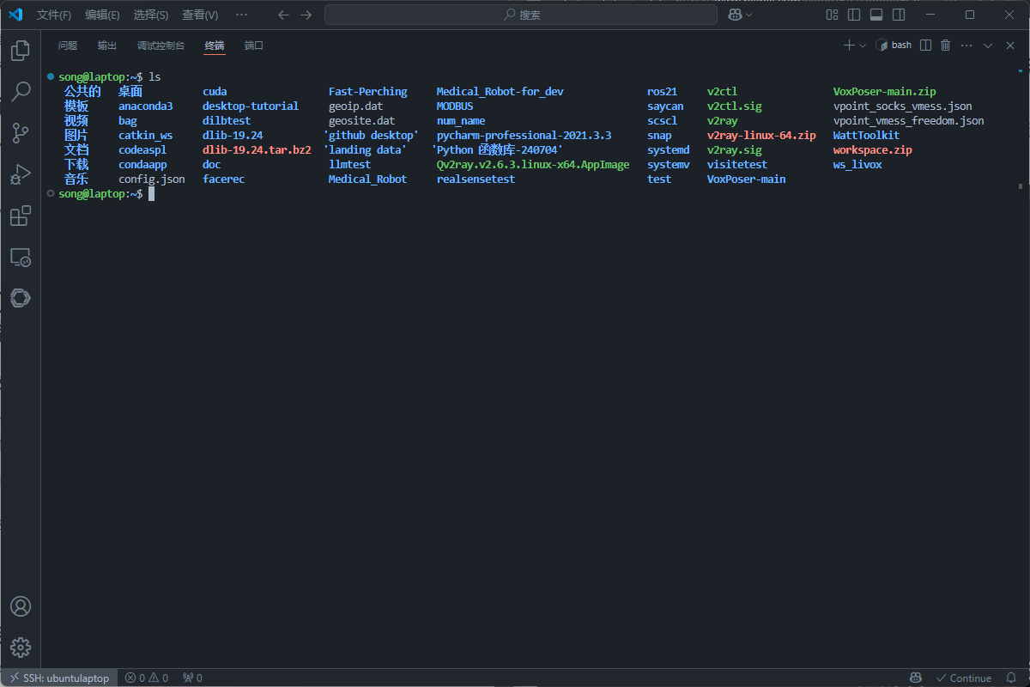Click the 搜索 command center box
The image size is (1030, 687).
click(x=521, y=15)
